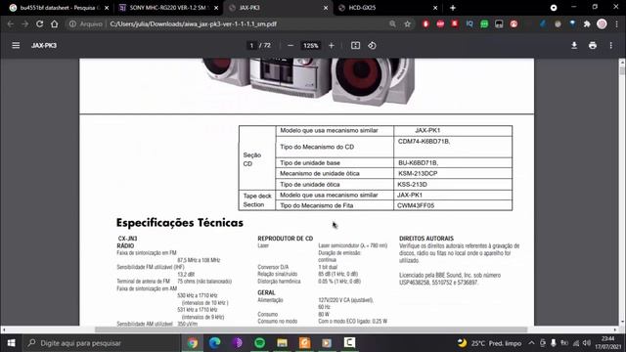
Task: Click the microphone icon in system tray
Action: click(x=554, y=343)
